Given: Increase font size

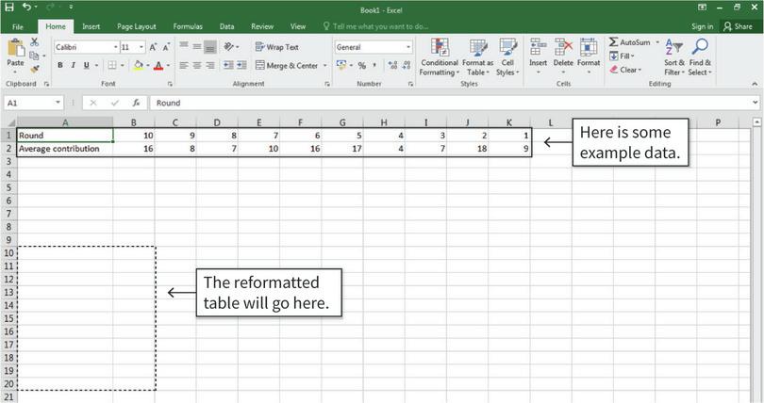Looking at the screenshot, I should pyautogui.click(x=153, y=47).
